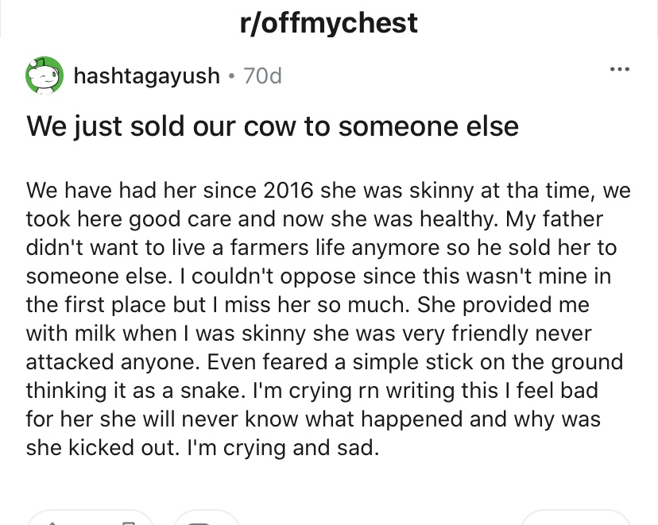Open the post titled 'We just sold our cow'
658x525 pixels.
(272, 125)
